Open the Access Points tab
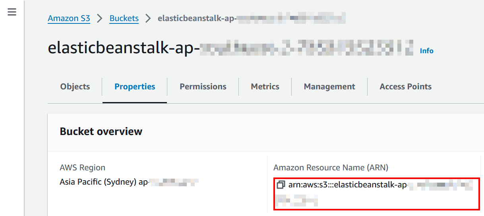 (x=405, y=87)
